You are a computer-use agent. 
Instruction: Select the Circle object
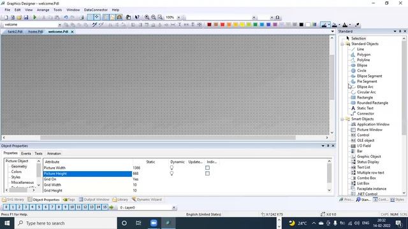[361, 71]
